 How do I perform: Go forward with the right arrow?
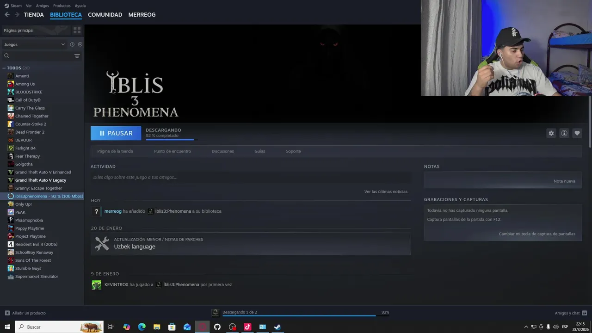click(17, 15)
